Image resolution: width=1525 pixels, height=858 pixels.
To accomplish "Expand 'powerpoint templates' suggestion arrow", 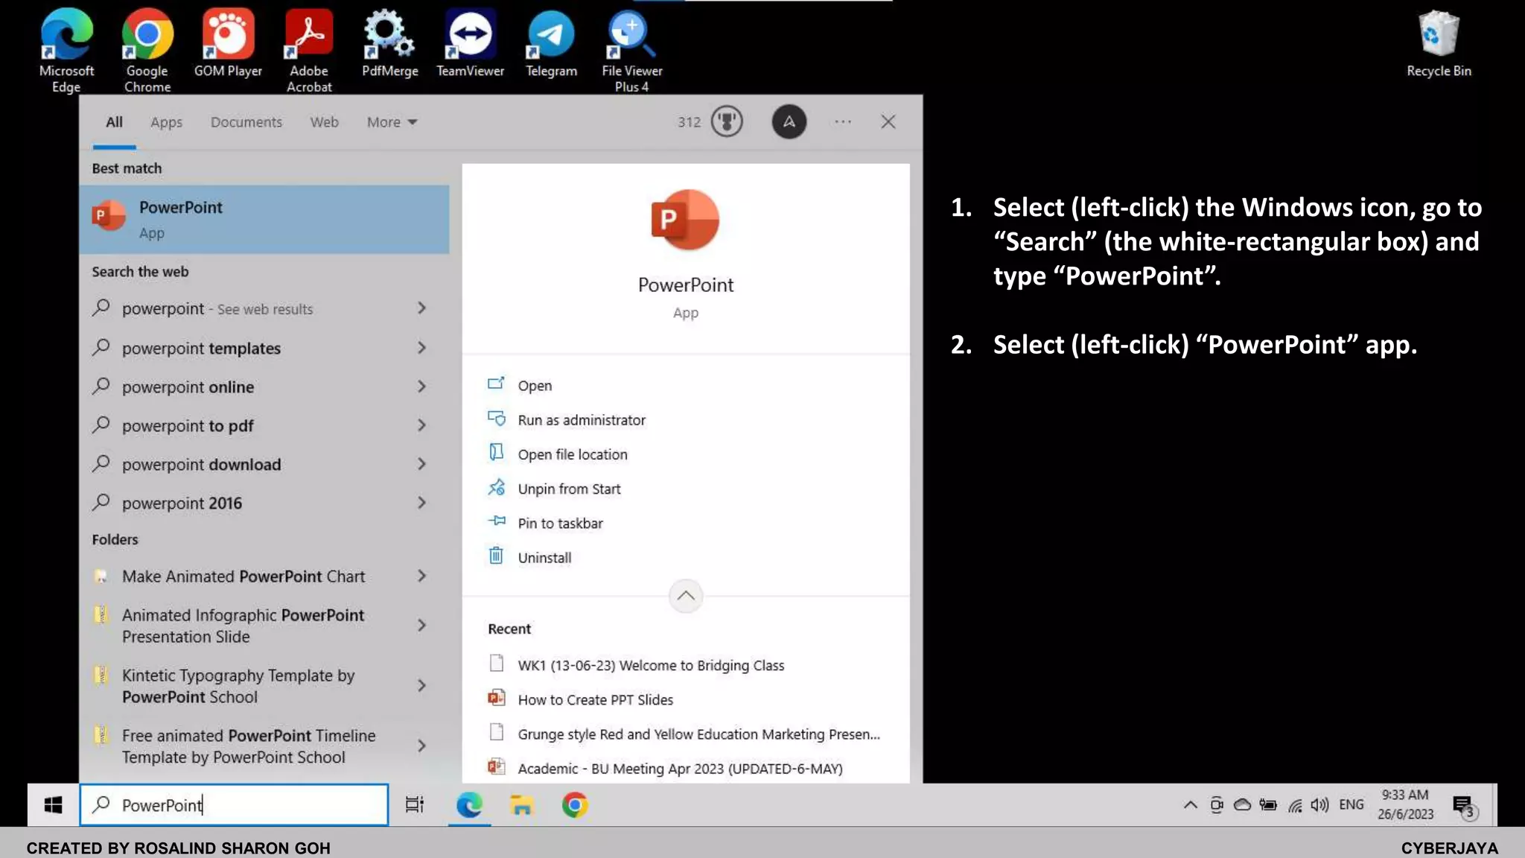I will (422, 348).
